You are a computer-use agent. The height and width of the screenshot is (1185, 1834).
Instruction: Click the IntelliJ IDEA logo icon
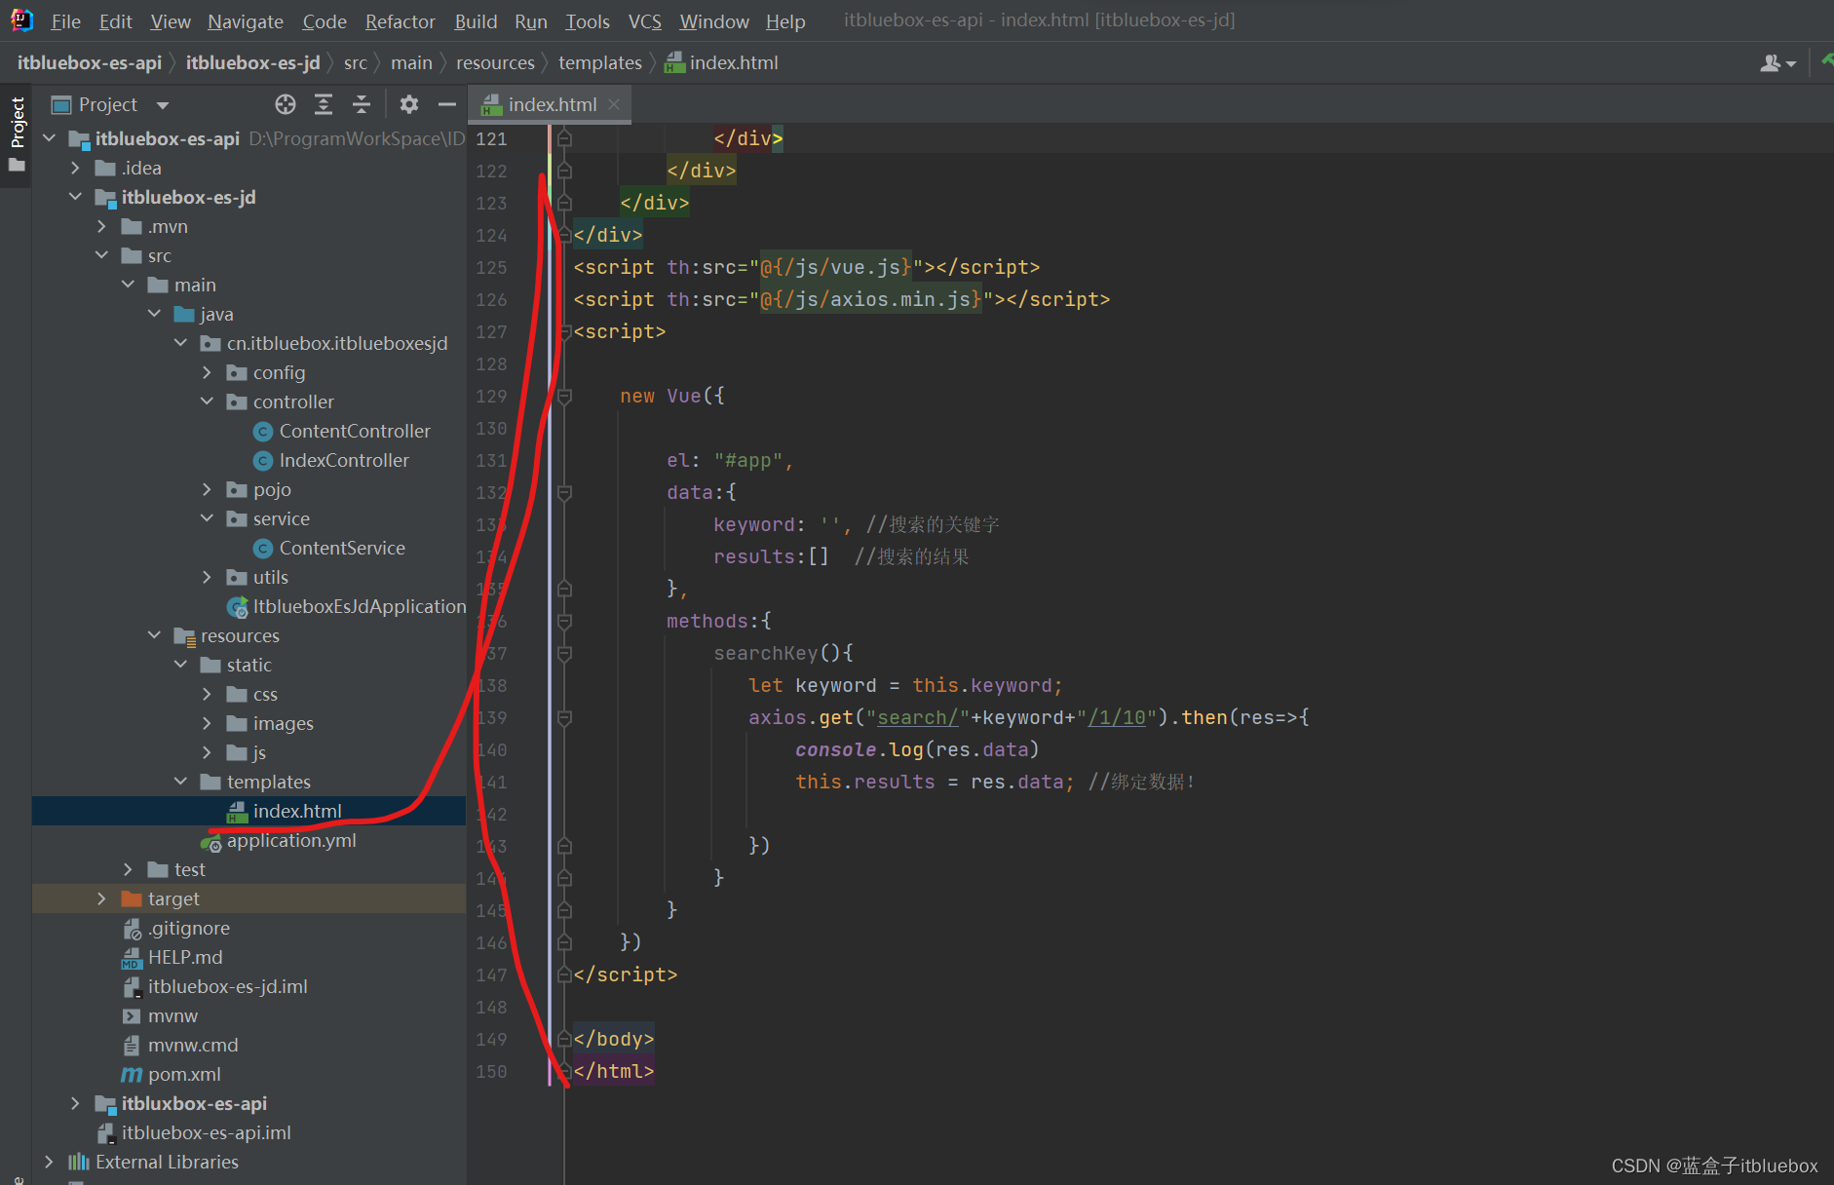[x=21, y=20]
